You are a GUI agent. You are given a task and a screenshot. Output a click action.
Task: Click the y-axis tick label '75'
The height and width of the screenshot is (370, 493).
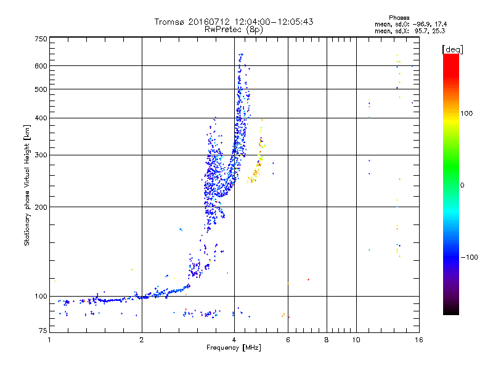click(x=43, y=331)
